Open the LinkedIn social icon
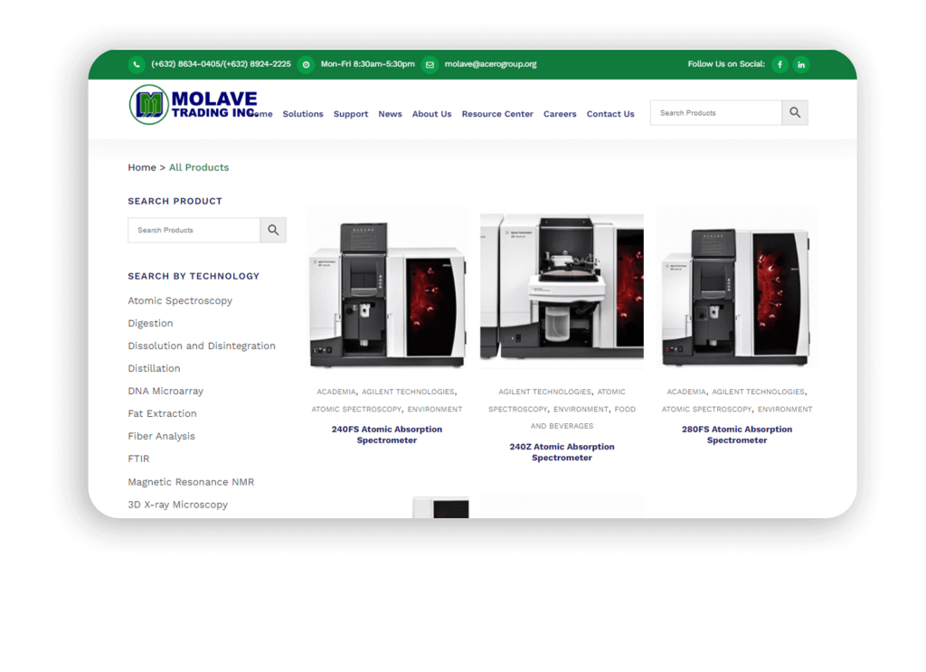 [x=801, y=64]
